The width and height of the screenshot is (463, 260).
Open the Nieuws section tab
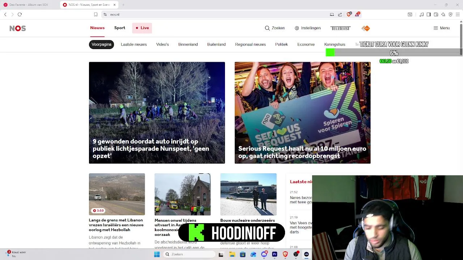[97, 28]
